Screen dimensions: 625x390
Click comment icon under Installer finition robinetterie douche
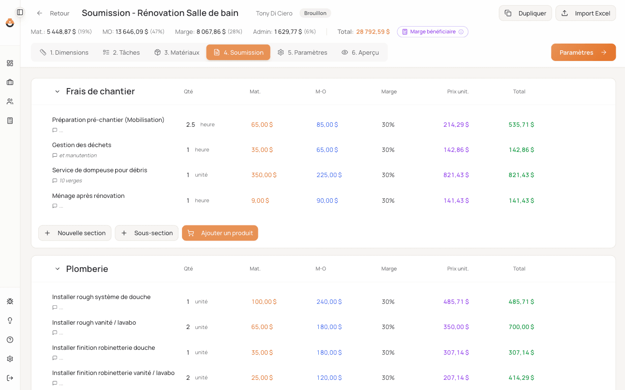55,358
